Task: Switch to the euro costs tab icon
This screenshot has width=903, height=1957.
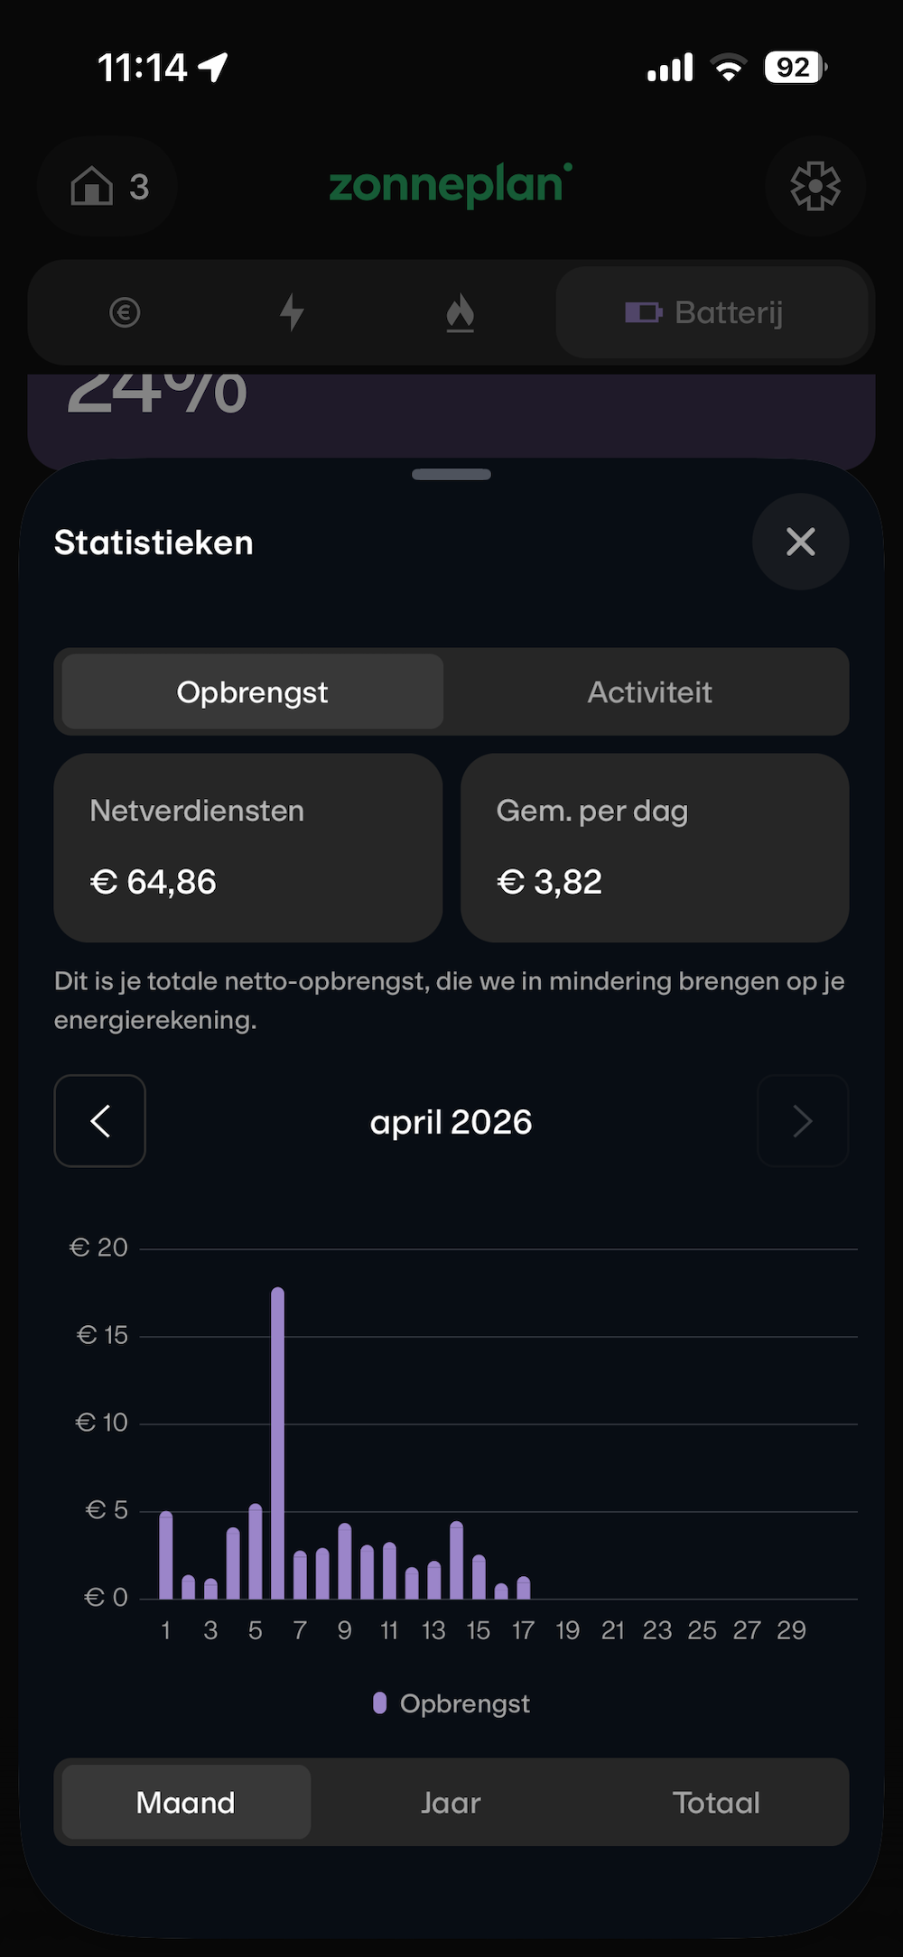Action: [125, 312]
